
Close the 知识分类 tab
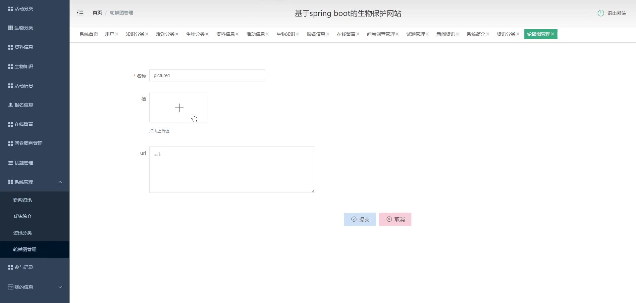(147, 34)
